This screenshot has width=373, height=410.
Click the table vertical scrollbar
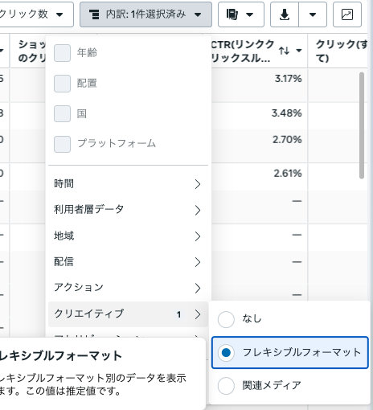pyautogui.click(x=362, y=125)
